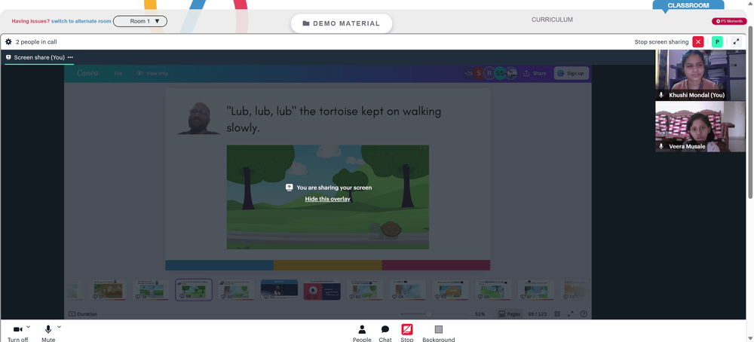Click the red X to stop screen sharing

[697, 41]
